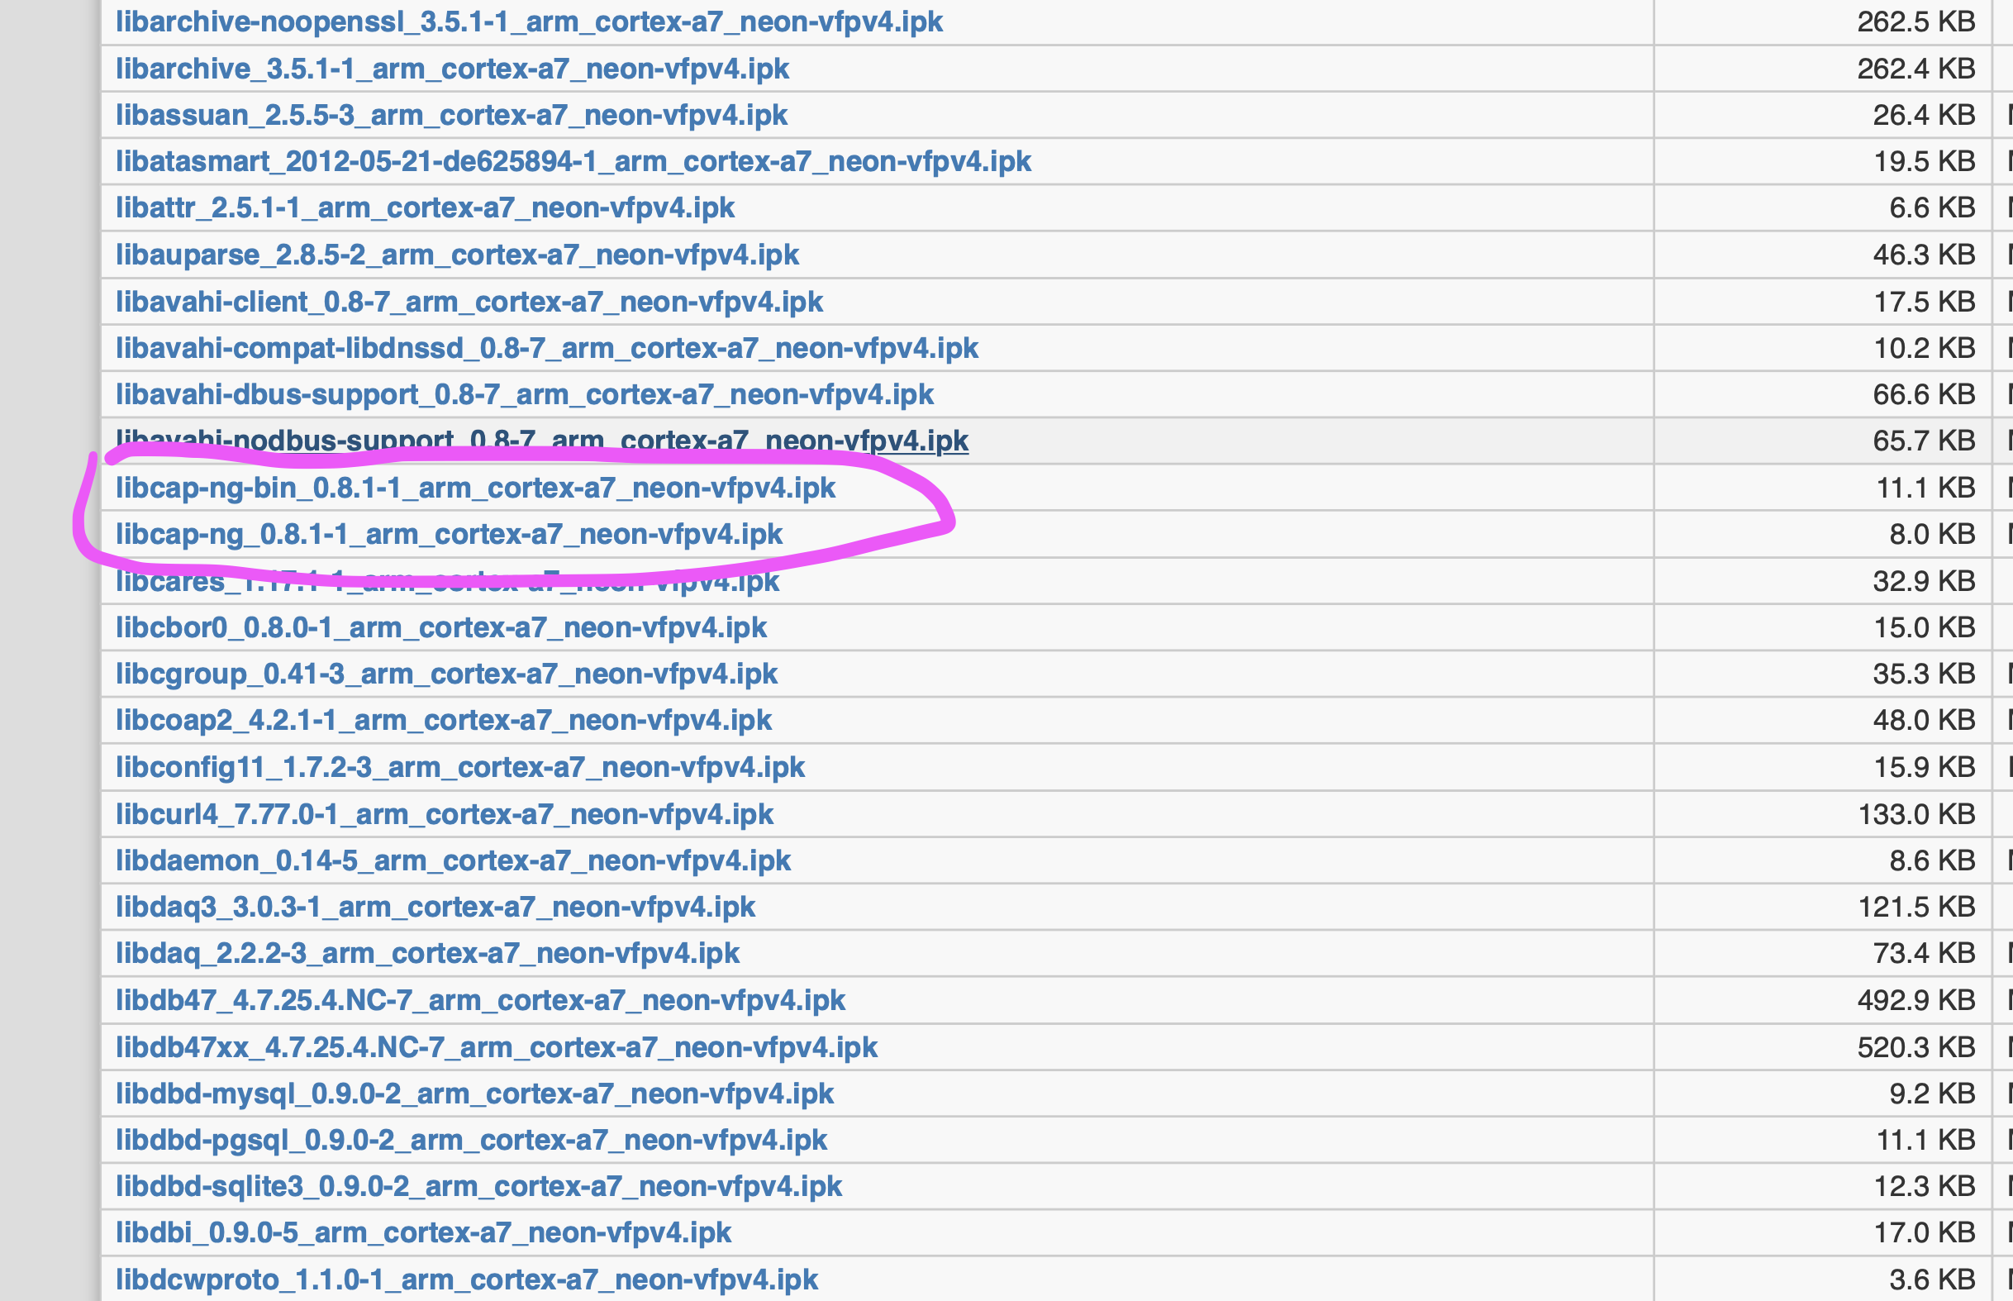The image size is (2013, 1301).
Task: Download libavahi-dbus-support_0.8-7 package
Action: click(x=525, y=394)
